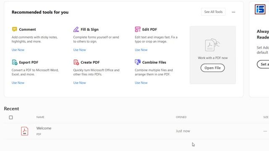Click the Add comments with sticky notes description
This screenshot has width=269, height=151.
[34, 39]
